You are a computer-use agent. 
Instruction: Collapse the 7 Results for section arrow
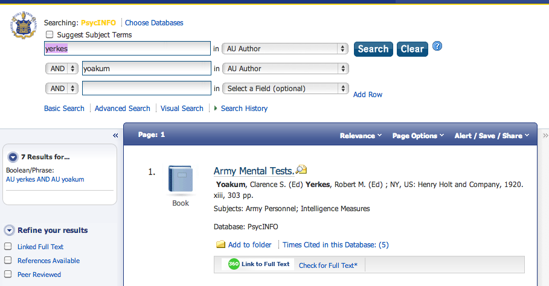(x=13, y=157)
